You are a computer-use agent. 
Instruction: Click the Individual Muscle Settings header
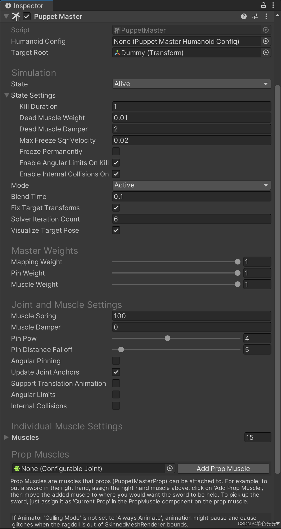tap(67, 426)
